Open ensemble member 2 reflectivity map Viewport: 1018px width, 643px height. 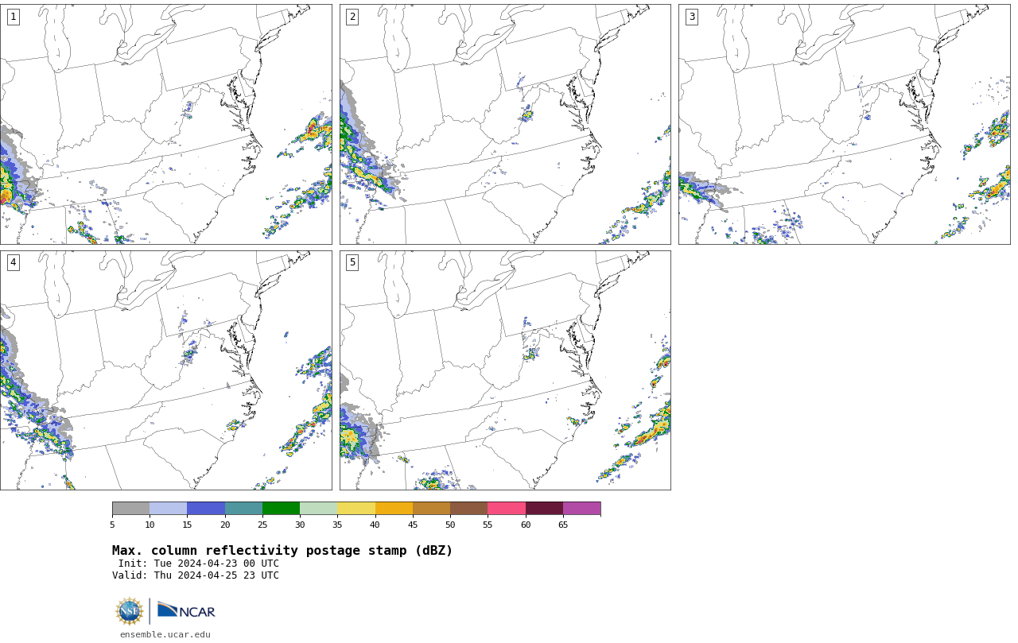coord(505,124)
